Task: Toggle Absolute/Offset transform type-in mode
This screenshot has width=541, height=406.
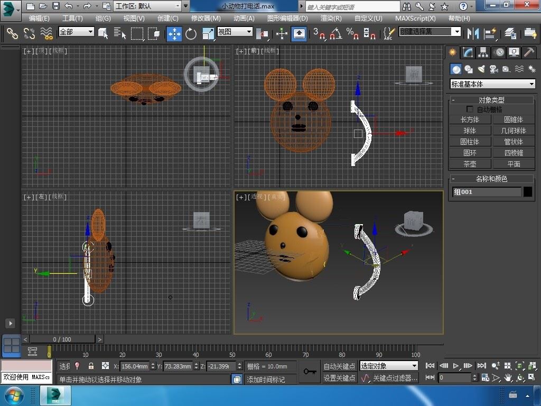Action: click(105, 366)
